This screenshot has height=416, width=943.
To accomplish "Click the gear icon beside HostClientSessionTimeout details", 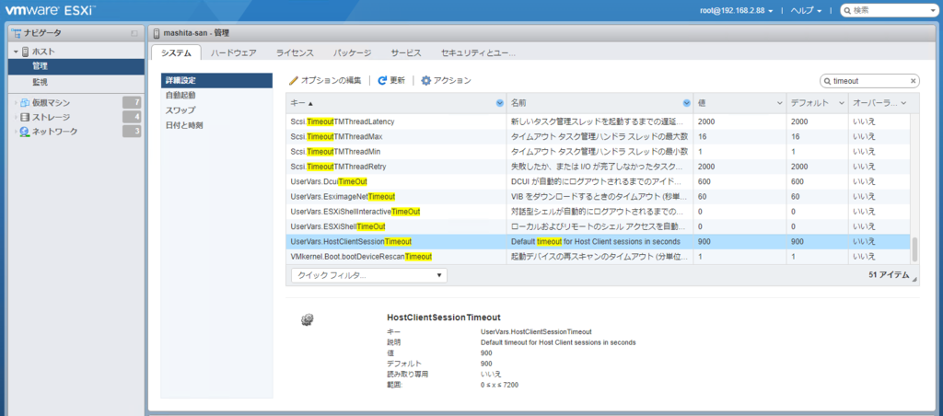I will point(306,319).
